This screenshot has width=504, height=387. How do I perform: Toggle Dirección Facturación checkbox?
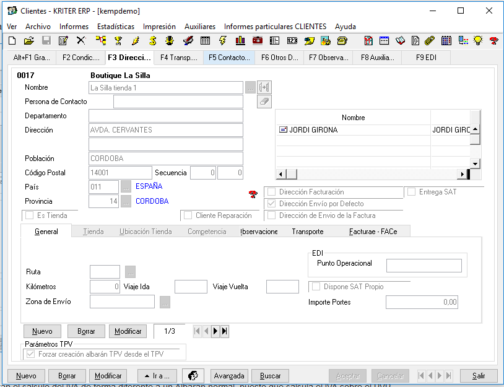272,192
